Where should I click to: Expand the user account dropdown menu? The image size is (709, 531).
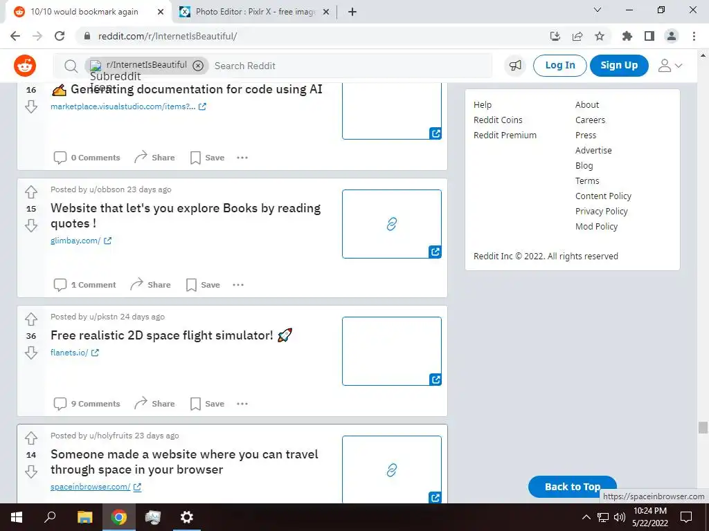tap(670, 66)
